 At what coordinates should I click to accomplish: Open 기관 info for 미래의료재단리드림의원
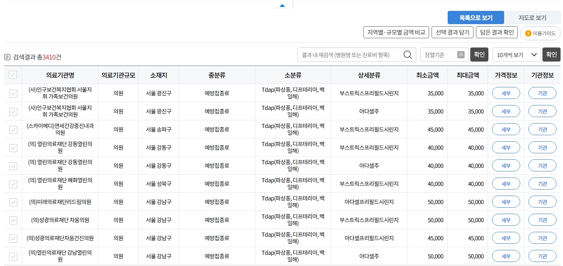[542, 202]
